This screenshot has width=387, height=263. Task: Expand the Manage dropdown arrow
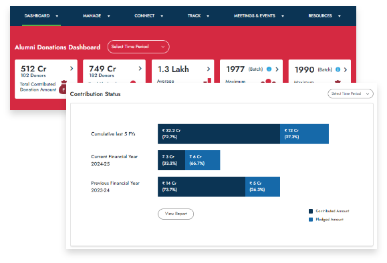[x=108, y=16]
